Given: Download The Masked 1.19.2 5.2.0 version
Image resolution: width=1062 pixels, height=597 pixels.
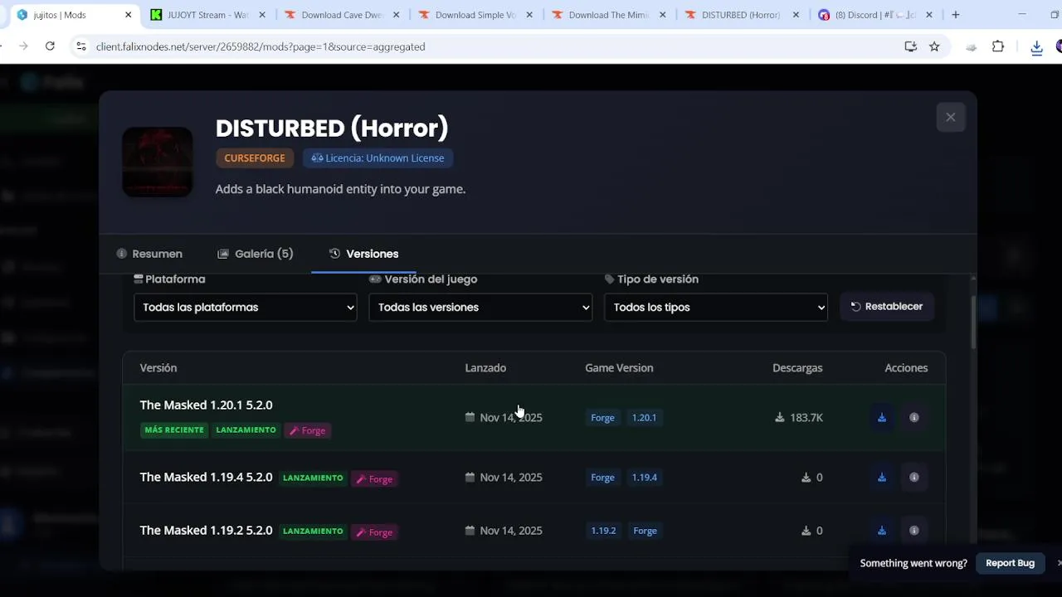Looking at the screenshot, I should (882, 531).
